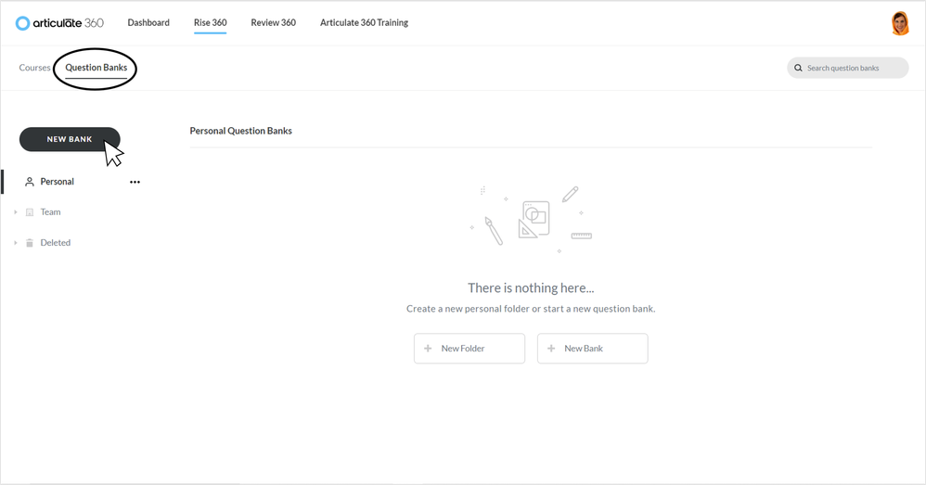Screen dimensions: 926x485
Task: Create a New Folder
Action: (469, 348)
